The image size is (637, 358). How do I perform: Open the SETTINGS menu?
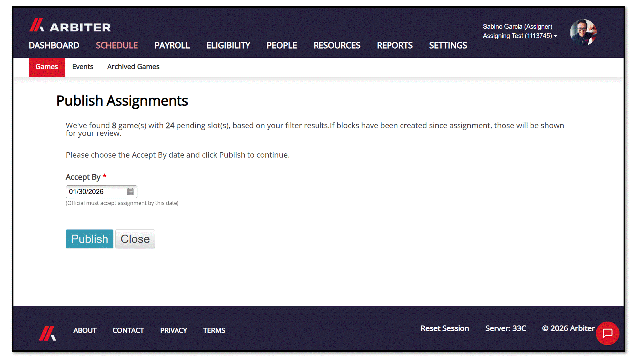click(448, 45)
